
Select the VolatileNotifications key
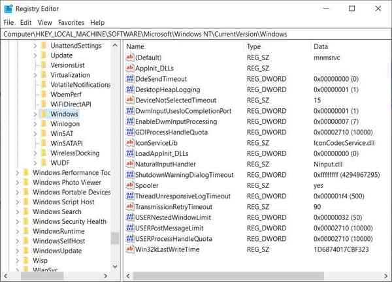tap(80, 85)
